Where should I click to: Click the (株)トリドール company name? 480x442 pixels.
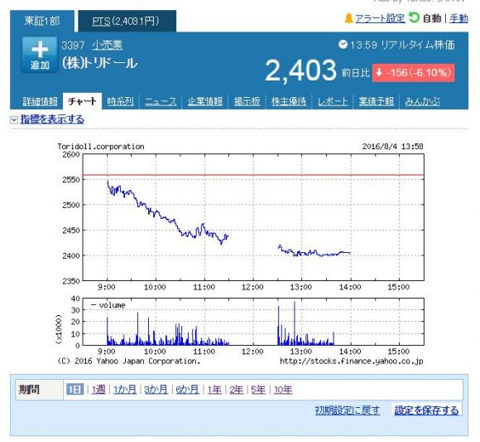point(100,63)
